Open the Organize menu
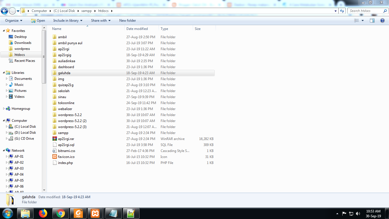This screenshot has height=219, width=389. (x=14, y=21)
